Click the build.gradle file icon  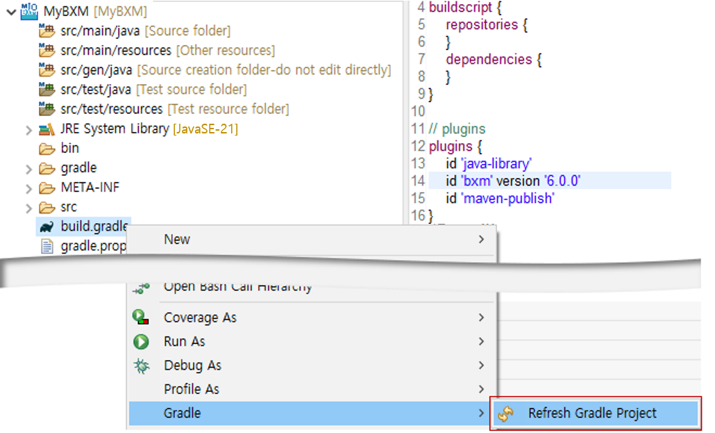(x=47, y=227)
